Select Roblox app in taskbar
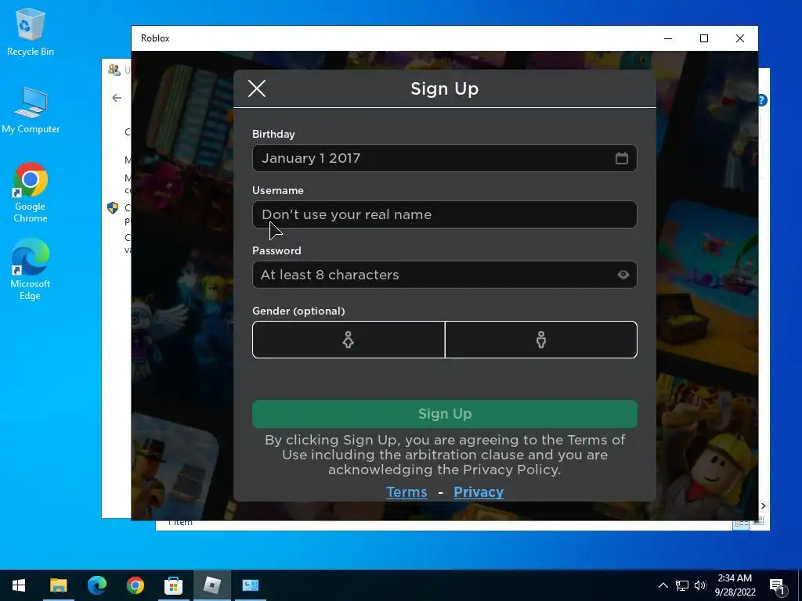Image resolution: width=802 pixels, height=601 pixels. pos(211,585)
